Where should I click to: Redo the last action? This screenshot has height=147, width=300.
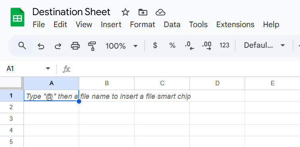(x=58, y=46)
